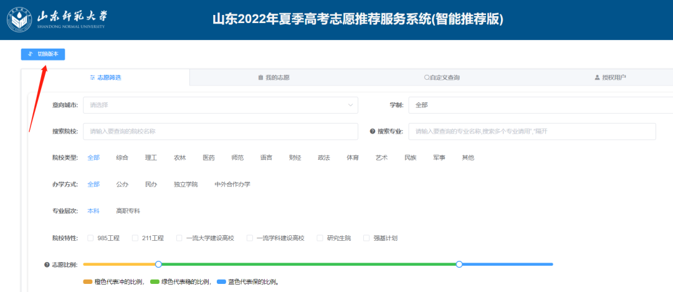The image size is (673, 292).
Task: Click the help icon beside 搜索专业
Action: (x=372, y=132)
